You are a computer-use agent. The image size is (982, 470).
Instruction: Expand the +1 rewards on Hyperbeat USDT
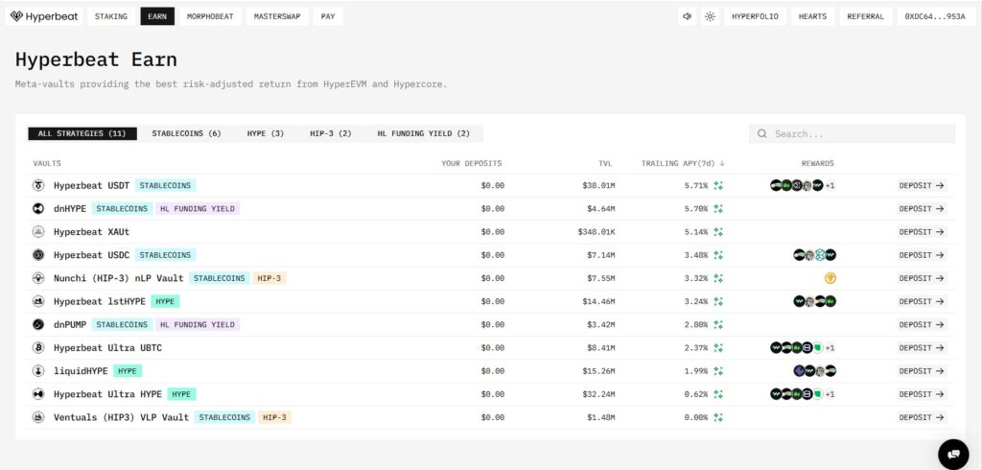(x=830, y=185)
